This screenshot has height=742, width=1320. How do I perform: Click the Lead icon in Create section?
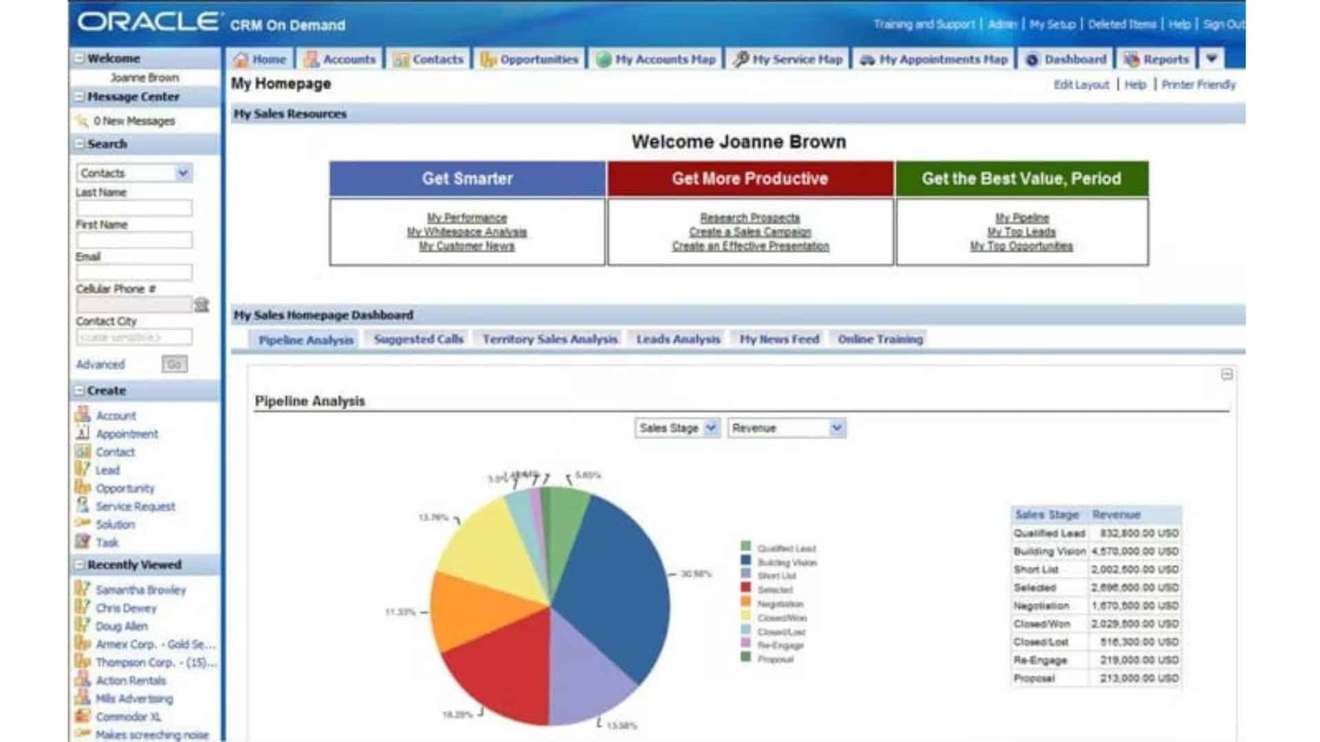coord(82,469)
